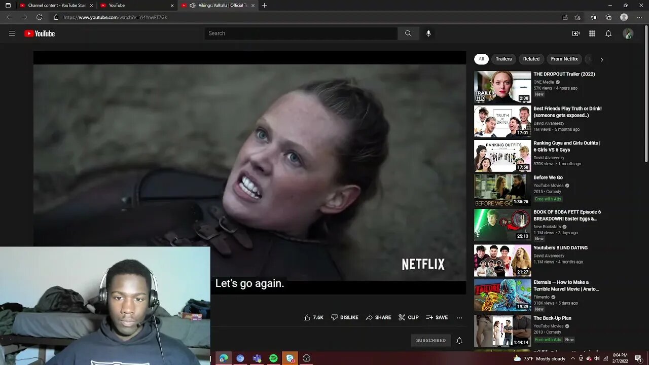
Task: Click the ONE Media channel name
Action: point(544,82)
